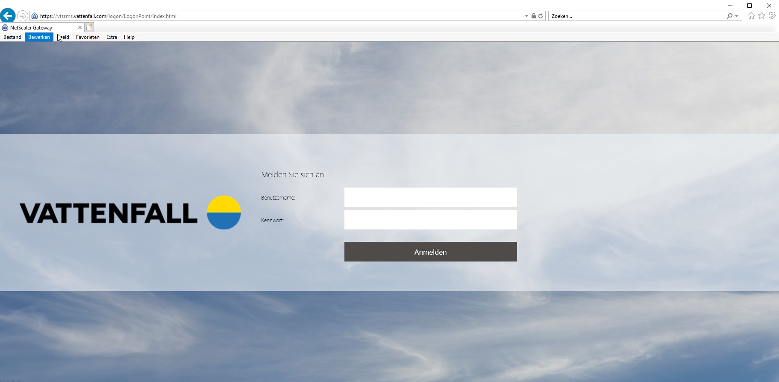Open favorites with the star icon
The height and width of the screenshot is (382, 779).
coord(761,16)
